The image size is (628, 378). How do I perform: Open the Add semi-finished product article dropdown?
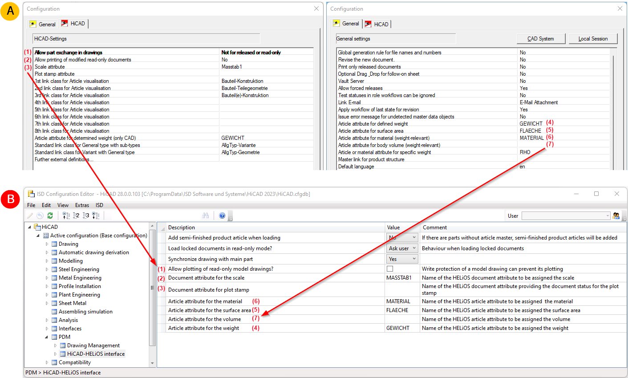click(x=402, y=238)
